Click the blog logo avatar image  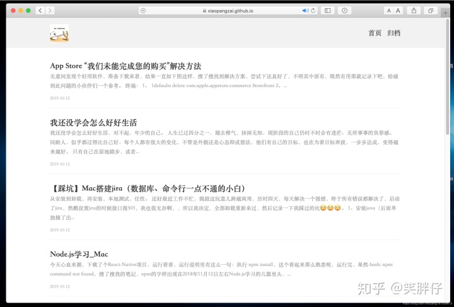[59, 33]
